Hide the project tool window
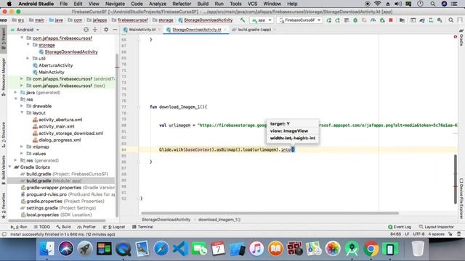Image resolution: width=465 pixels, height=261 pixels. [x=115, y=30]
